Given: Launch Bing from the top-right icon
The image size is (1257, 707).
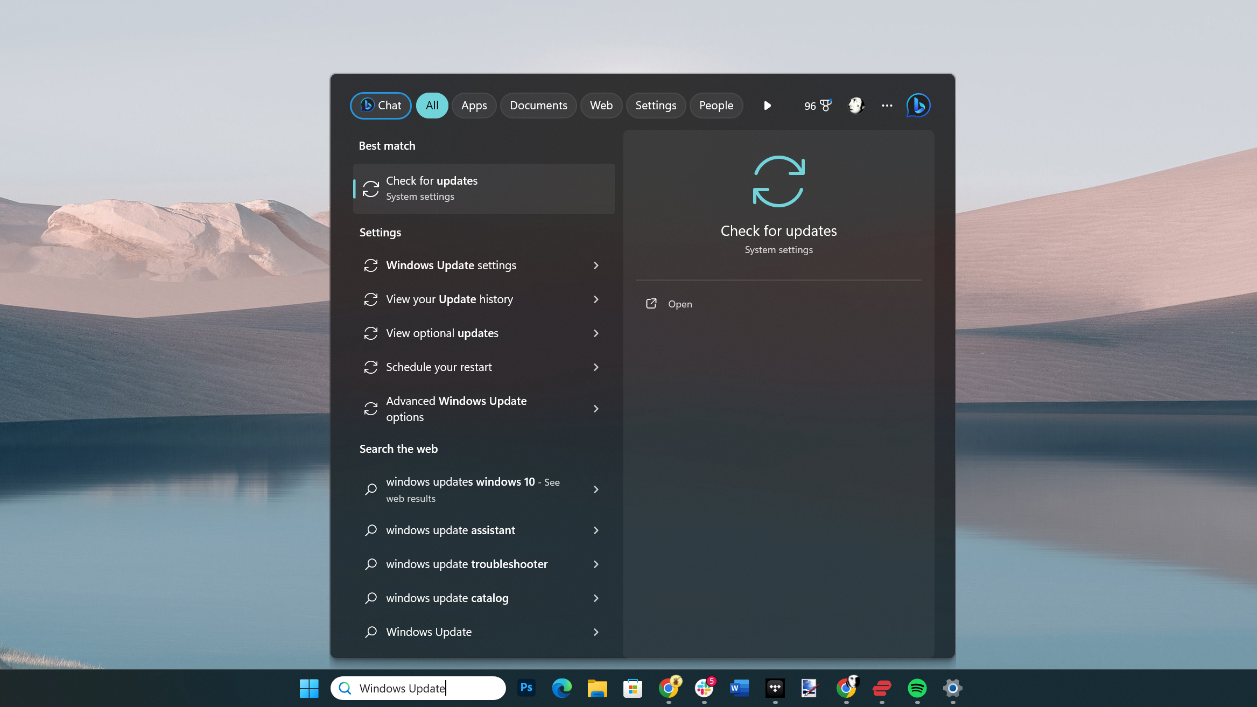Looking at the screenshot, I should tap(918, 106).
